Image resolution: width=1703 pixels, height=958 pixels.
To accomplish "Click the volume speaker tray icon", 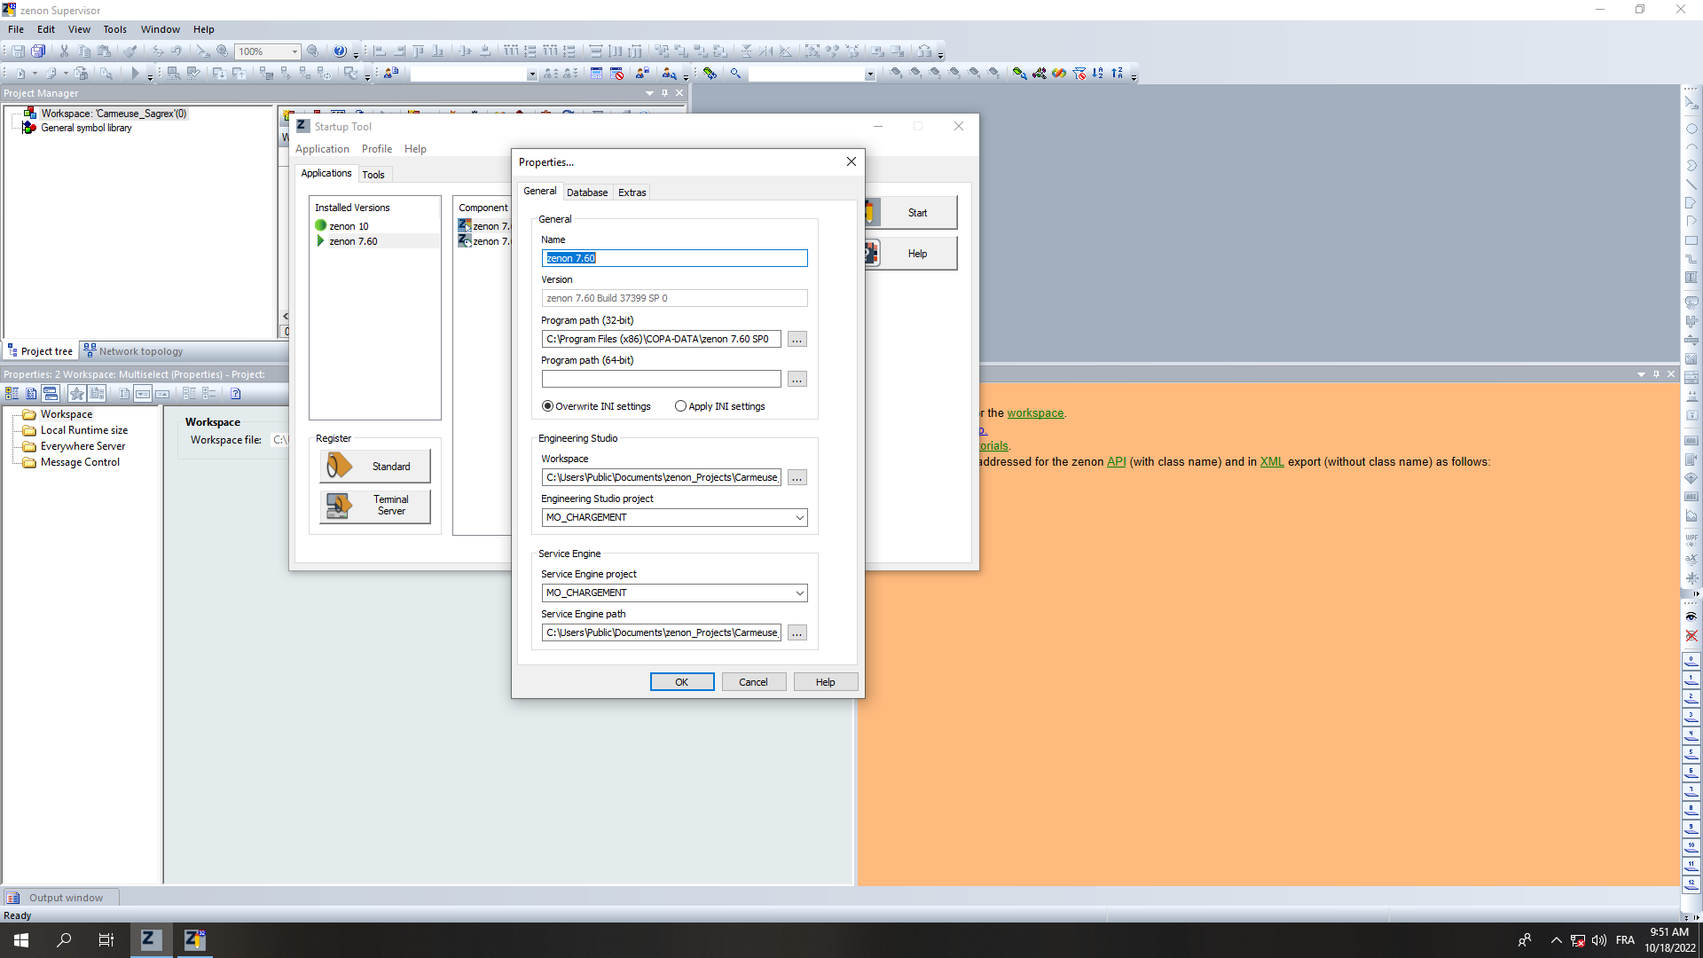I will 1598,940.
